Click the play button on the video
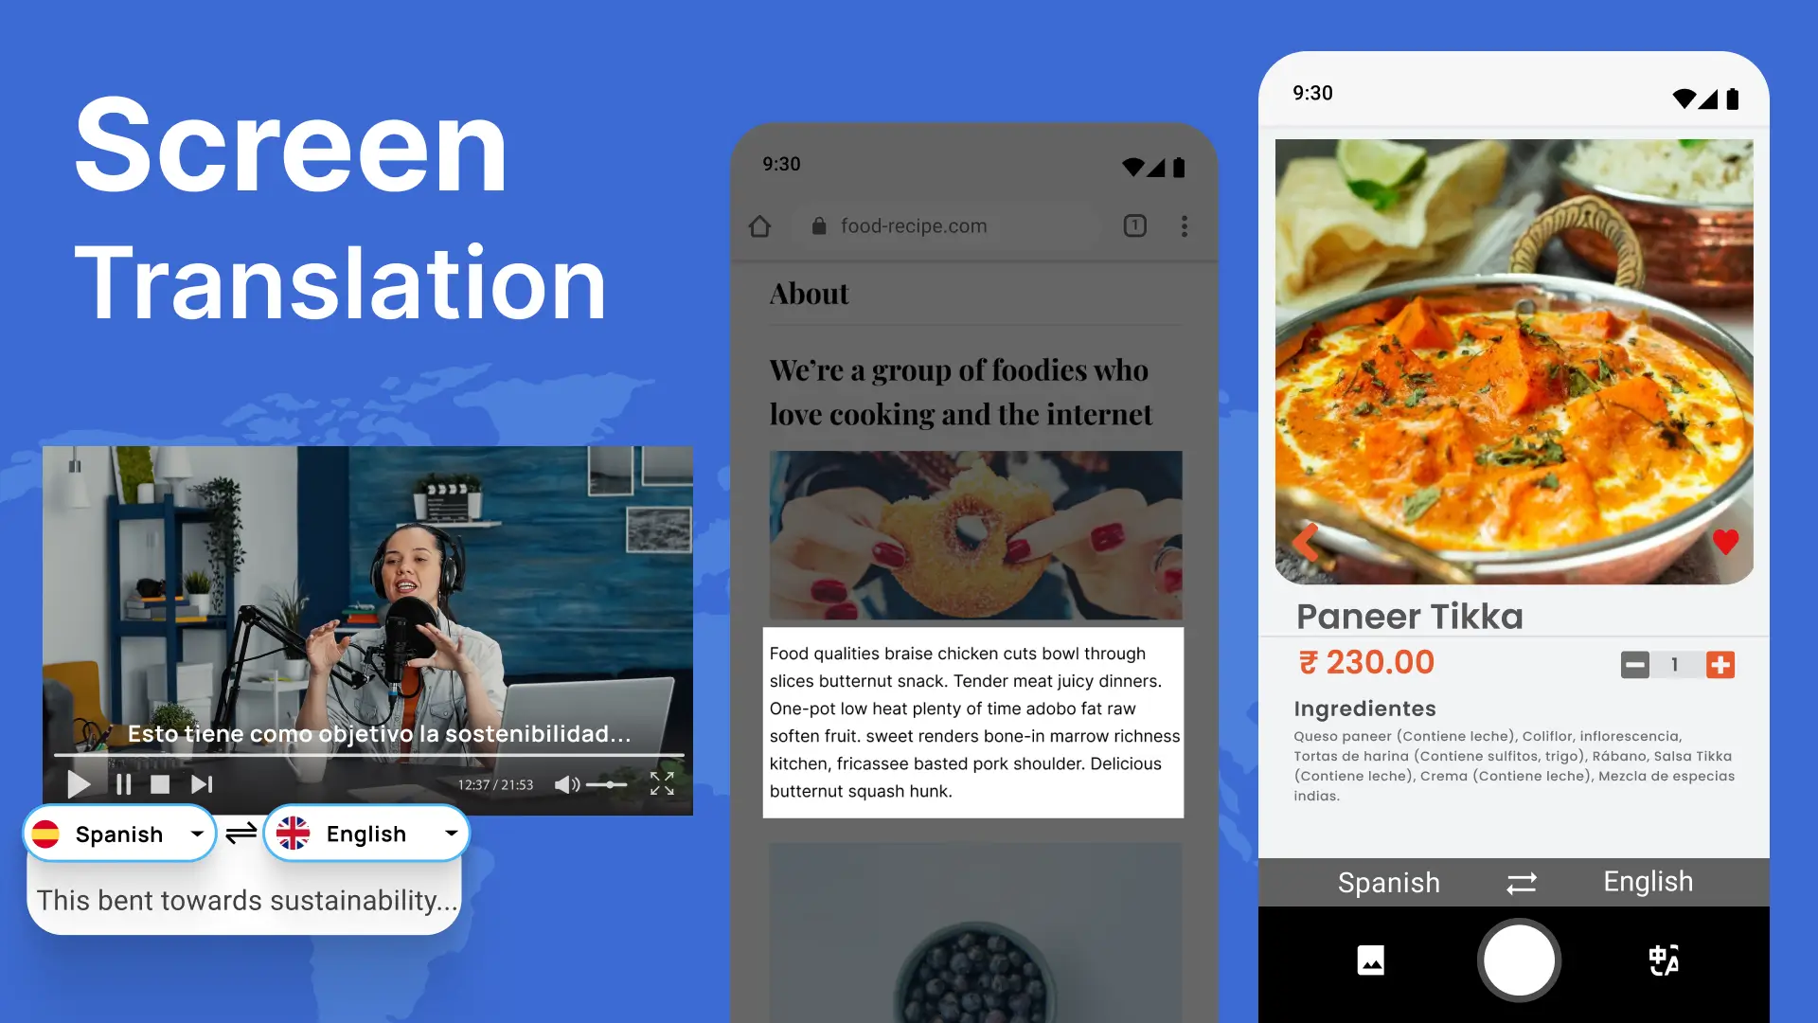 [78, 784]
